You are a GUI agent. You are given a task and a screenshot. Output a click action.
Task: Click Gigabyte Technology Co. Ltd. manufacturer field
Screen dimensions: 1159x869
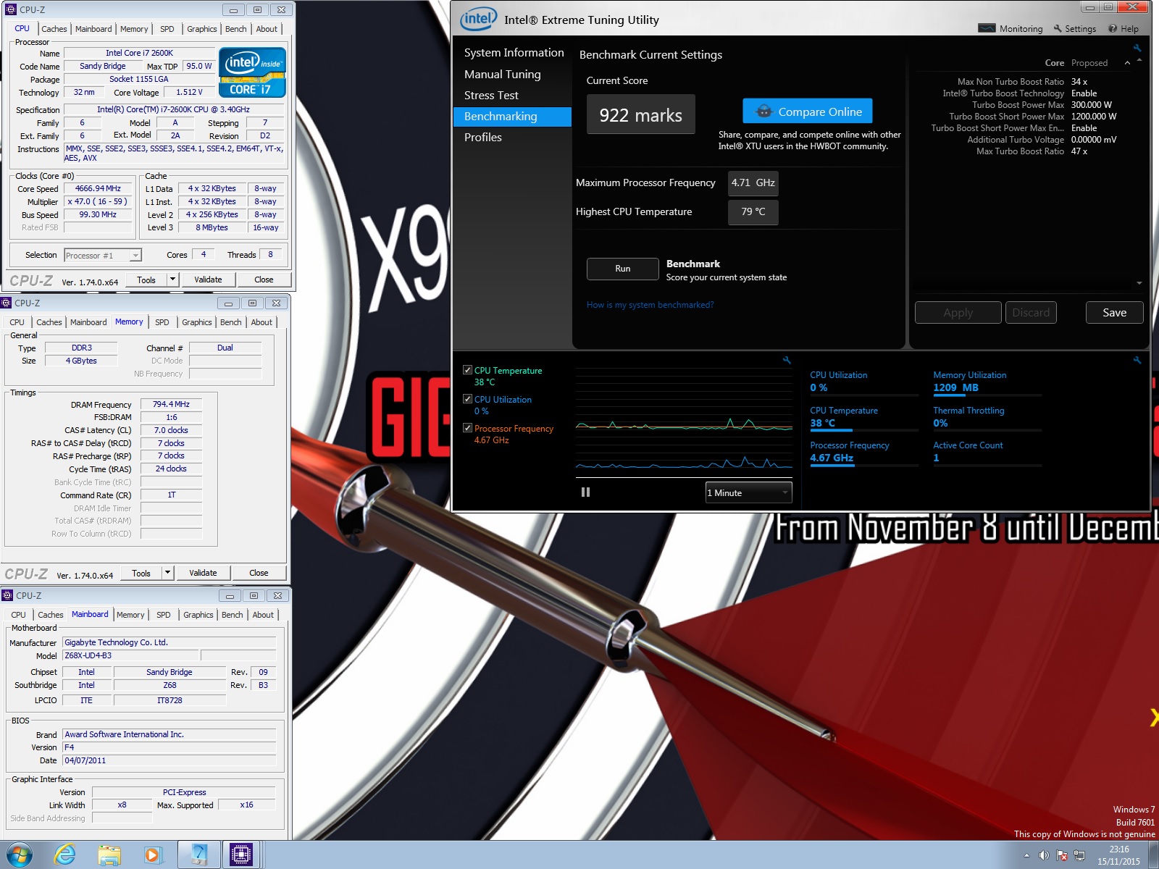point(169,642)
